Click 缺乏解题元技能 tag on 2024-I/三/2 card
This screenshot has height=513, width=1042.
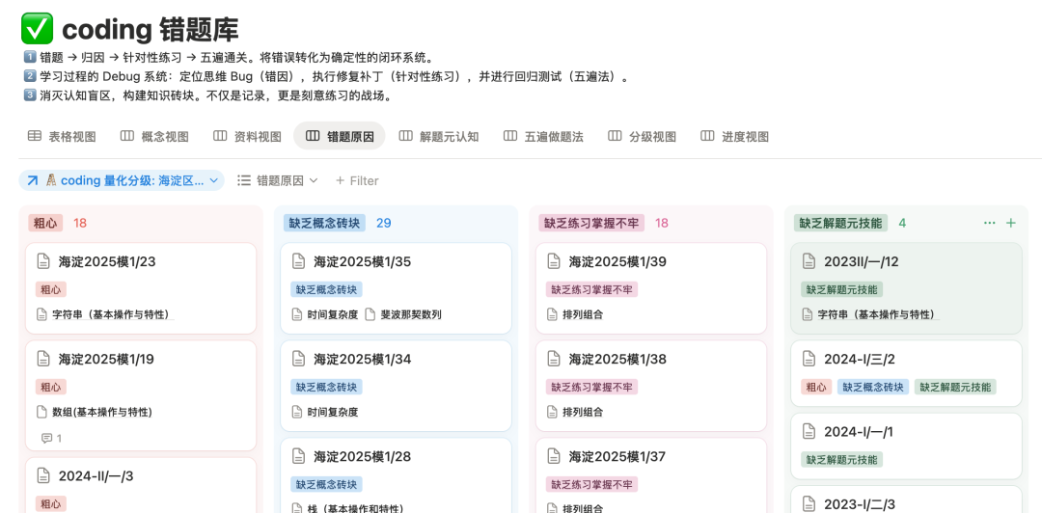coord(955,387)
